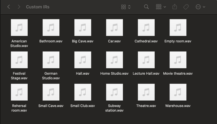Screen dimensions: 217x124
Task: Select the Warehouse.wav file
Action: coord(178,92)
